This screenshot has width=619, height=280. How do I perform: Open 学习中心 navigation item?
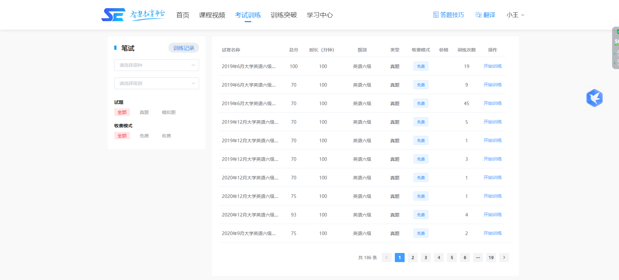click(320, 15)
